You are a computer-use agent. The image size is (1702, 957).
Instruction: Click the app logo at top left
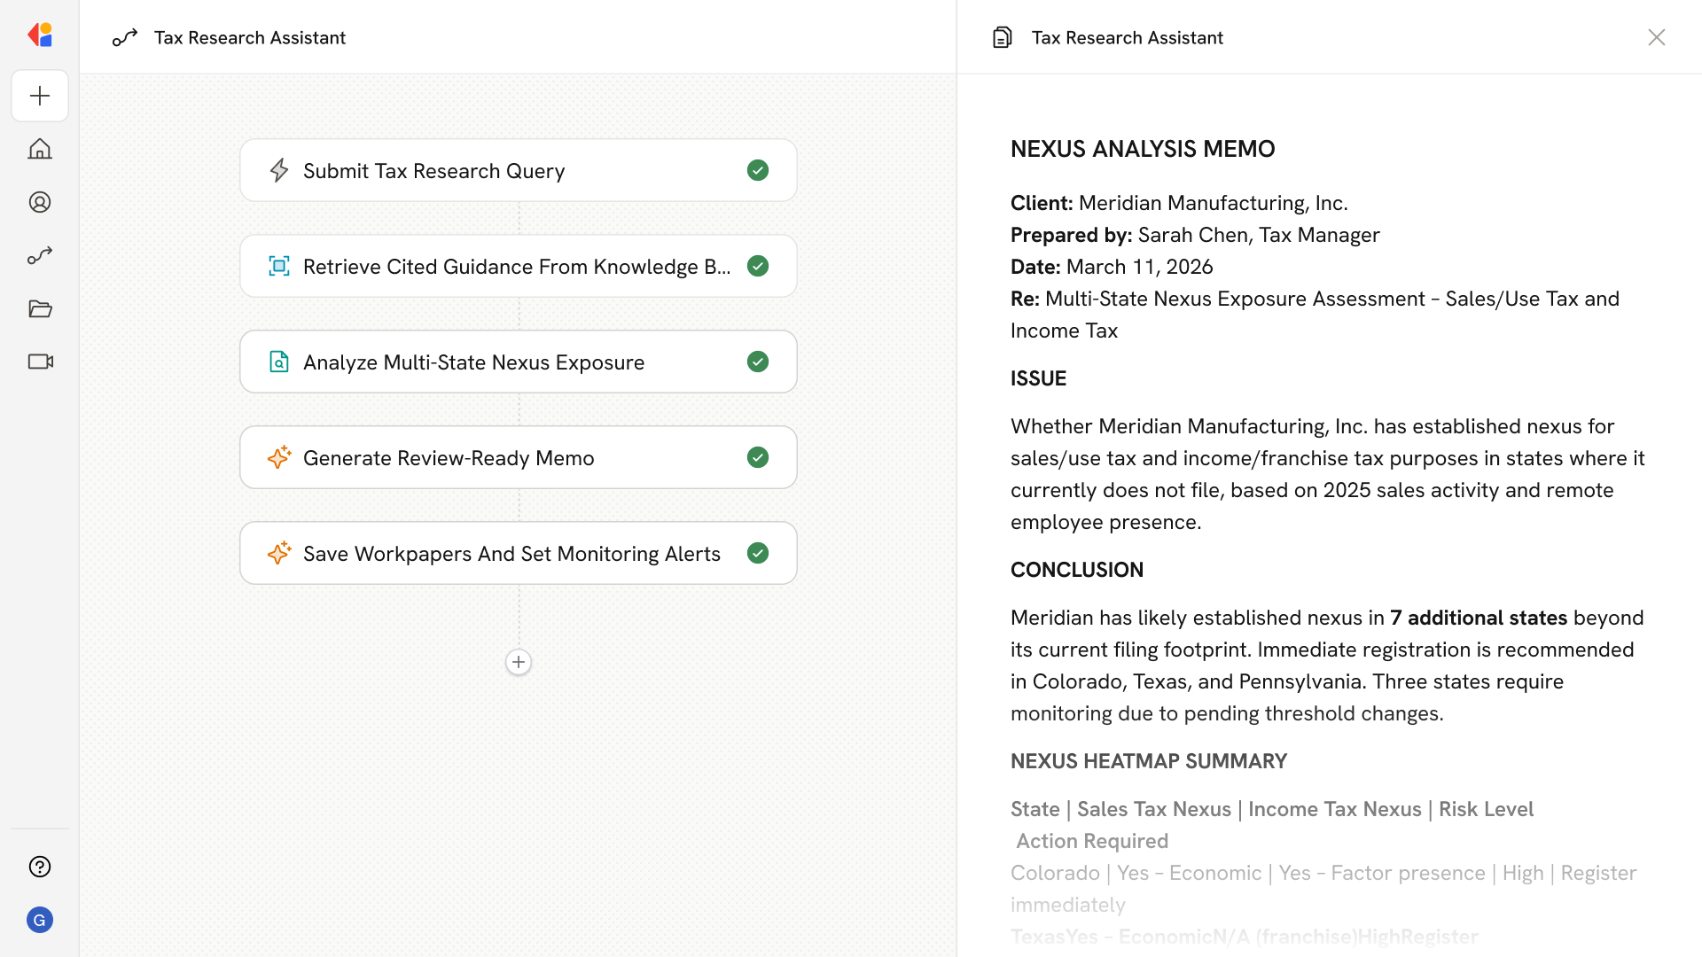point(40,35)
